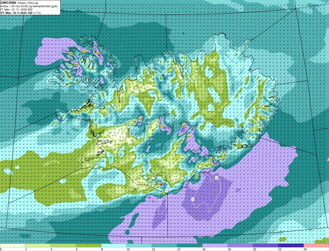Click the yellow gust label reading 28

point(76,64)
